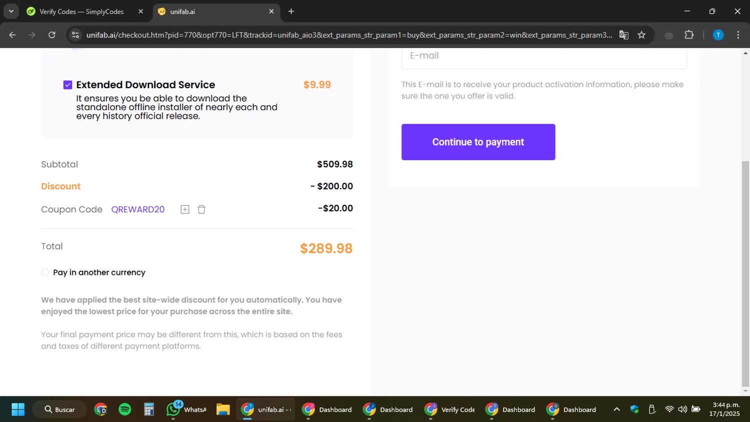The height and width of the screenshot is (422, 750).
Task: Go forward with the forward arrow
Action: click(x=32, y=35)
